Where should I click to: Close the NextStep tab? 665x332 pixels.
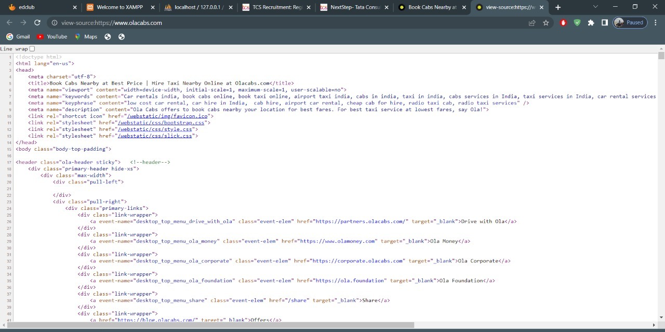(x=387, y=7)
